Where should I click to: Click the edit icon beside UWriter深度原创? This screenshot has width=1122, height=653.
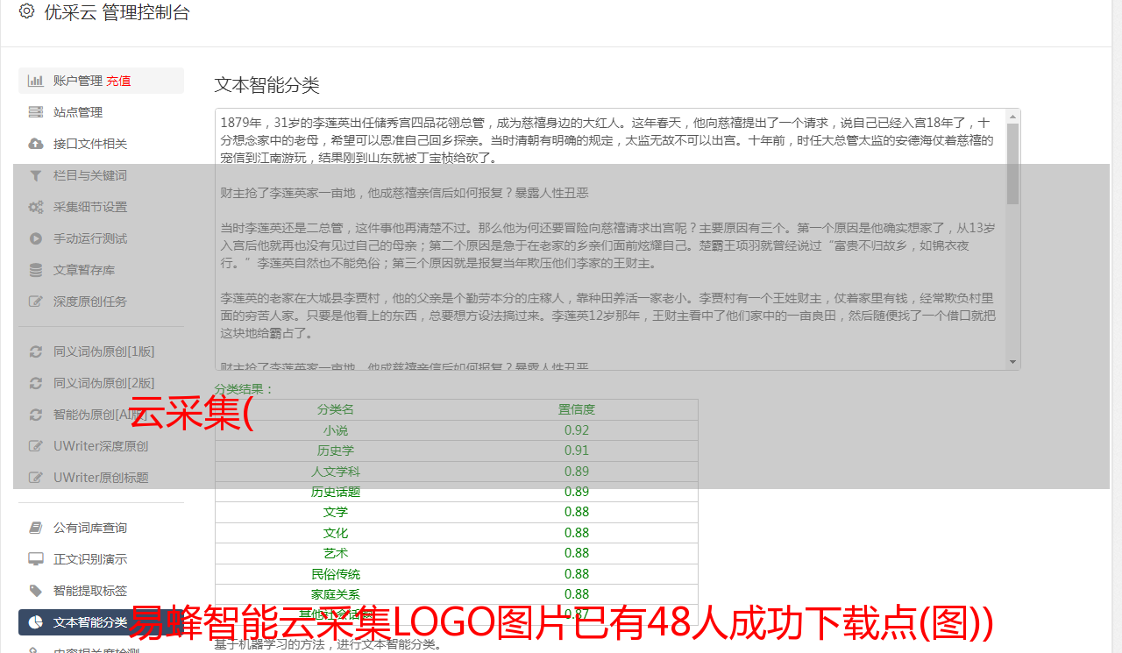click(36, 446)
